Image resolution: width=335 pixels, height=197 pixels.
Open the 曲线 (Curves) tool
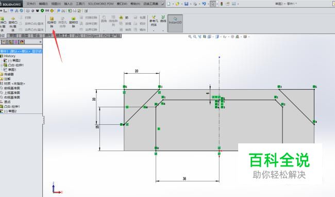[x=163, y=19]
